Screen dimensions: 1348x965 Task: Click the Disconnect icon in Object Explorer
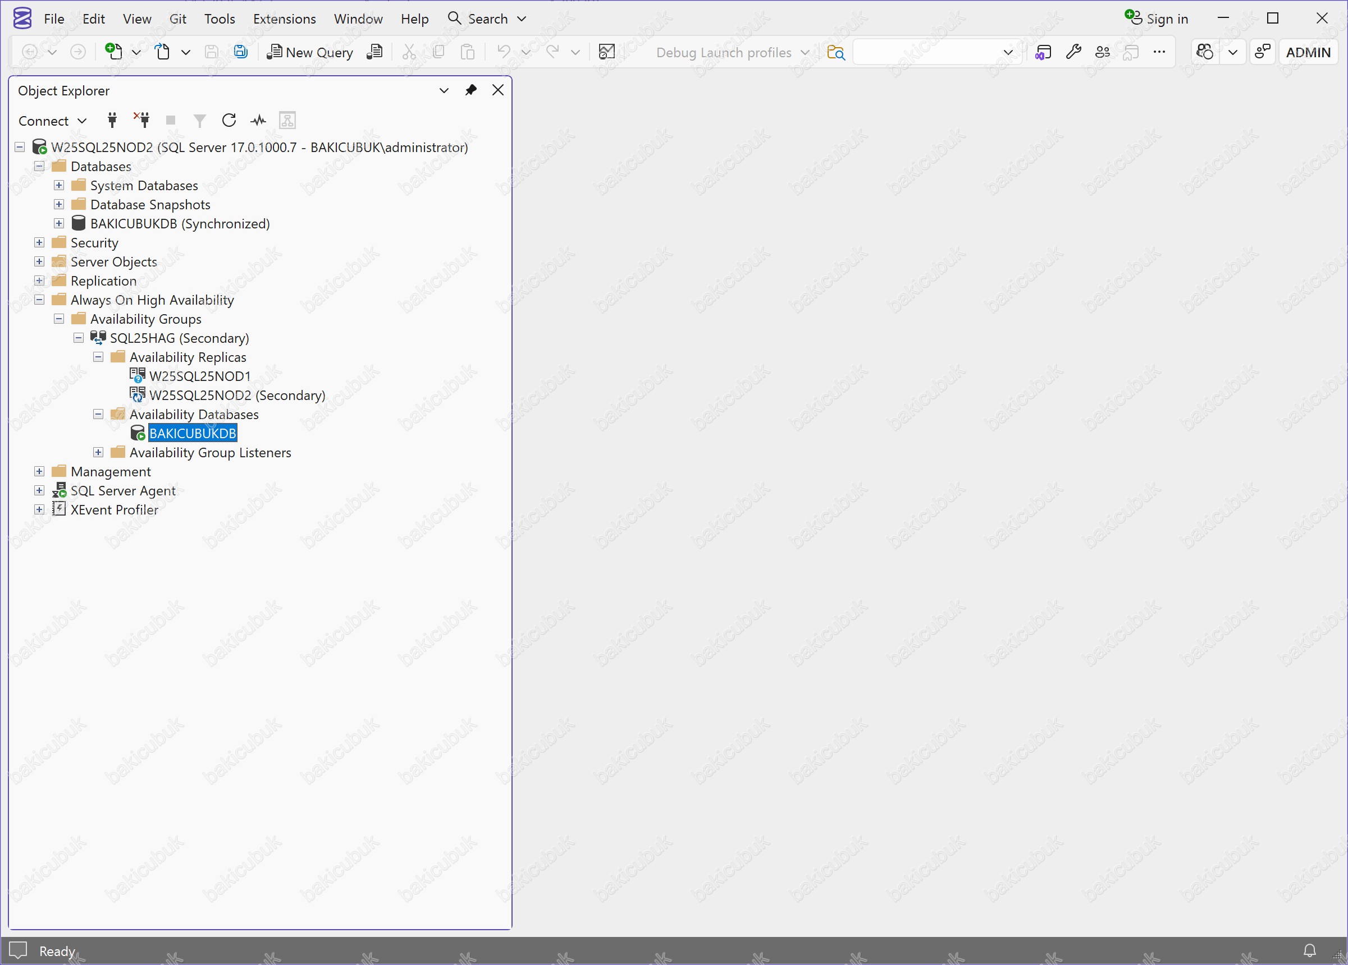[141, 121]
